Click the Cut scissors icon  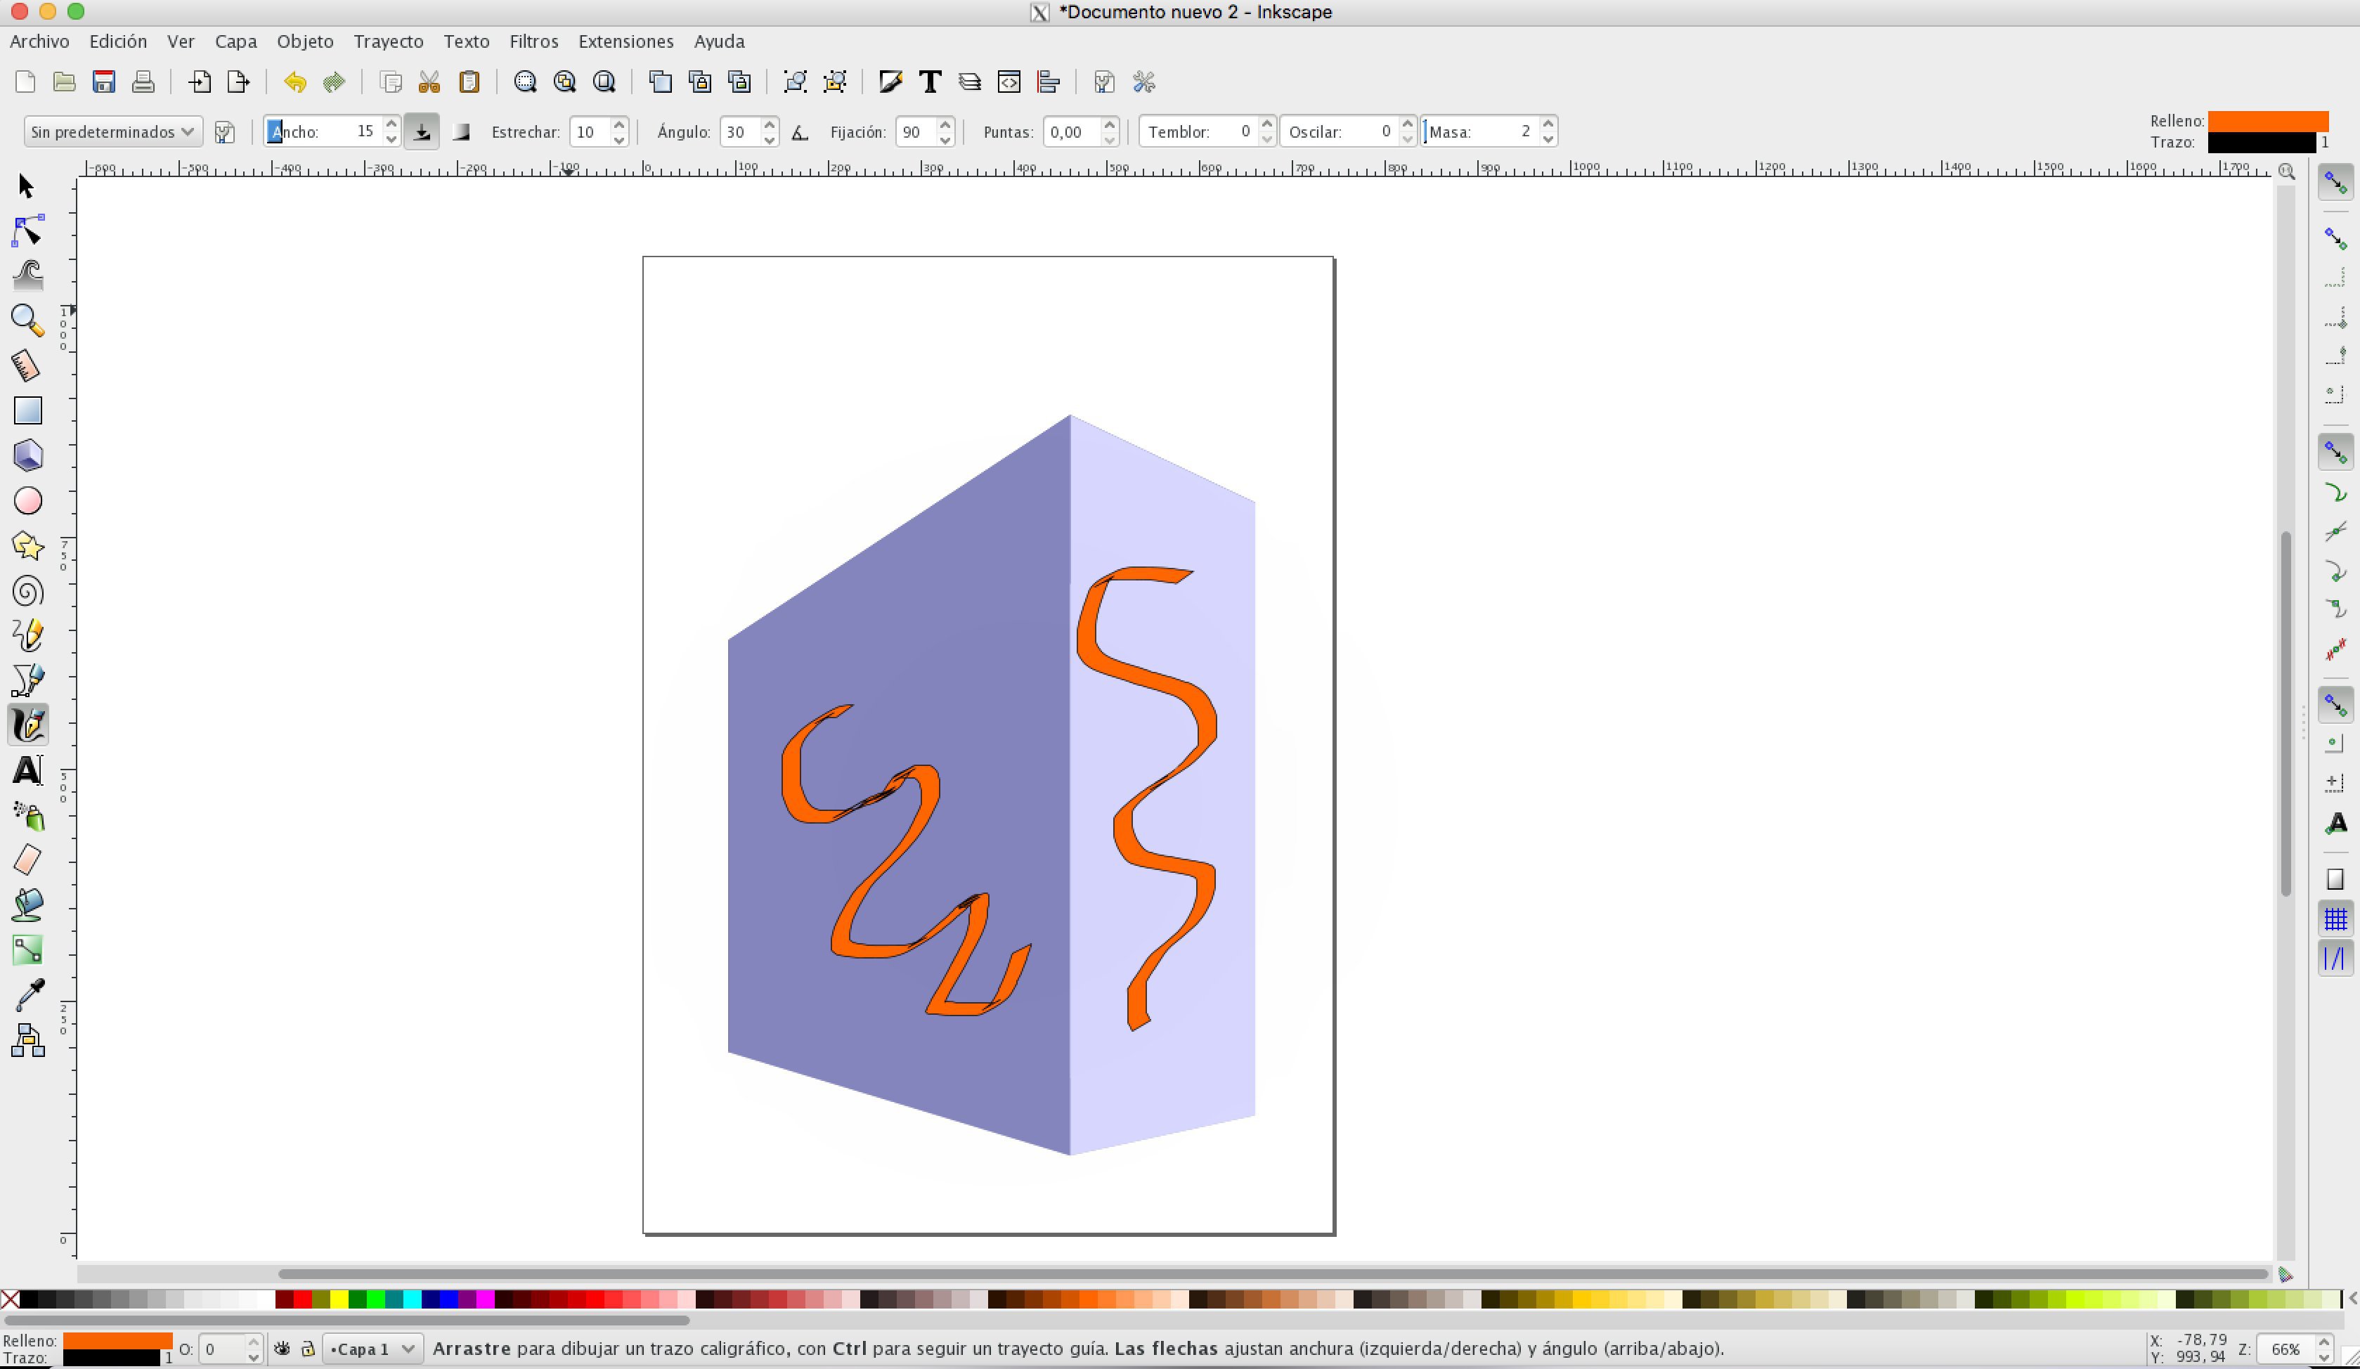click(430, 82)
